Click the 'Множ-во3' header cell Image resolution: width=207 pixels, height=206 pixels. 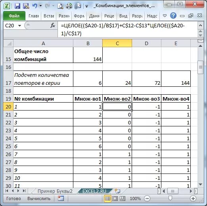[x=146, y=99]
